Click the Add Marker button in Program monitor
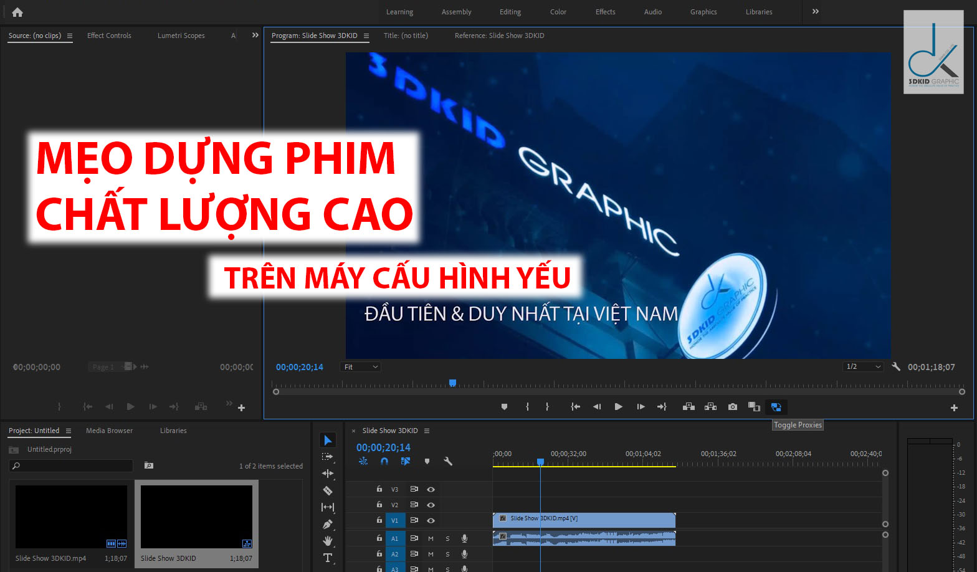The image size is (977, 572). pyautogui.click(x=504, y=407)
